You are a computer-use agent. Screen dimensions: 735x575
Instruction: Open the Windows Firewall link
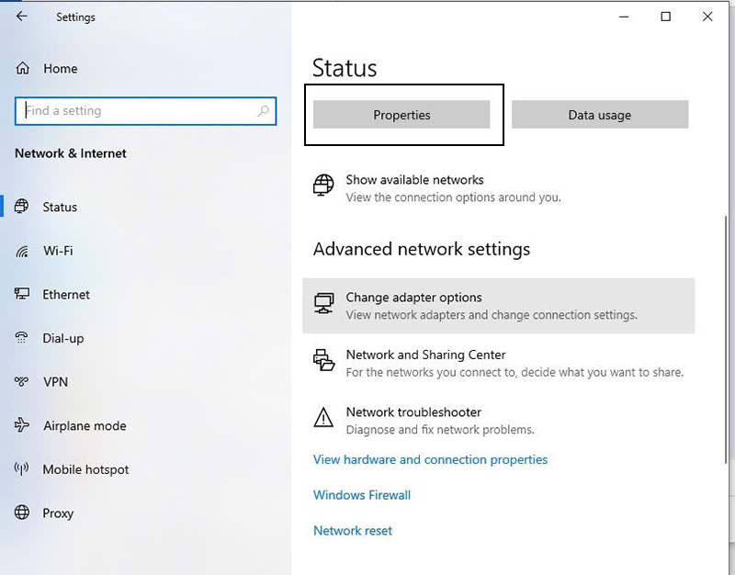click(362, 495)
